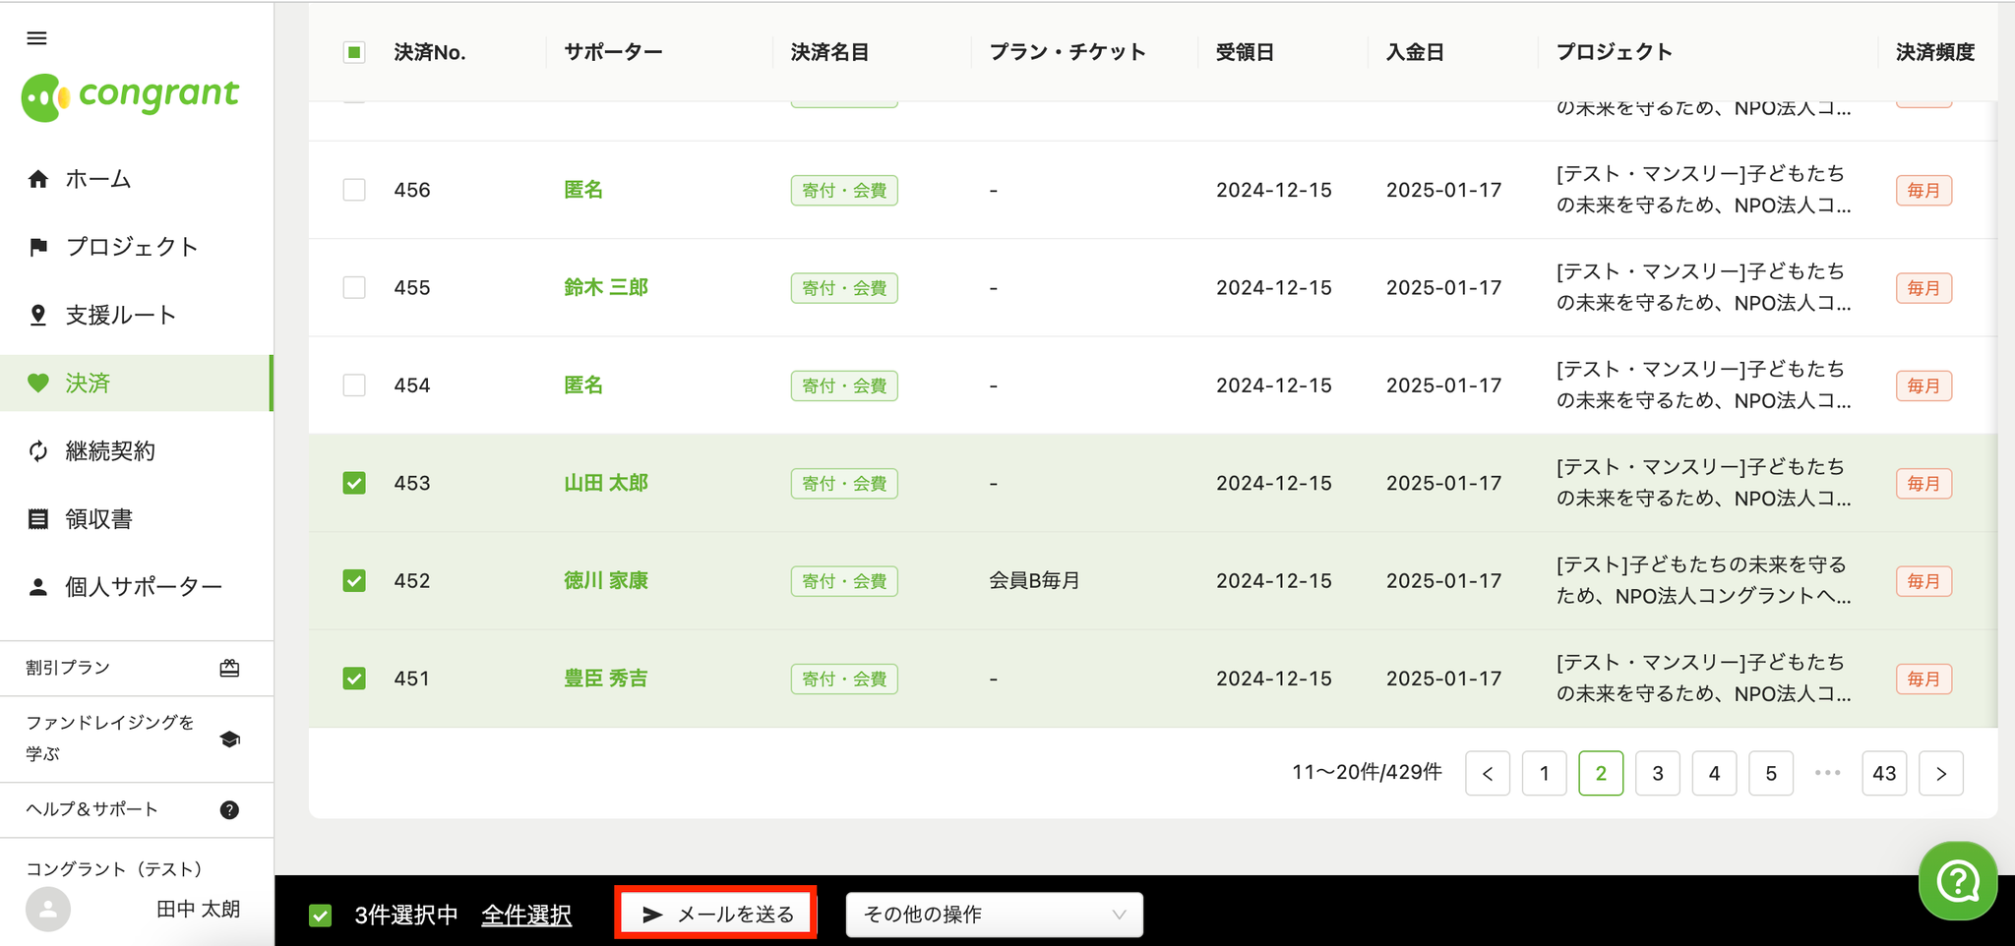Click the 3件選択中 status text
This screenshot has width=2015, height=946.
[x=406, y=916]
